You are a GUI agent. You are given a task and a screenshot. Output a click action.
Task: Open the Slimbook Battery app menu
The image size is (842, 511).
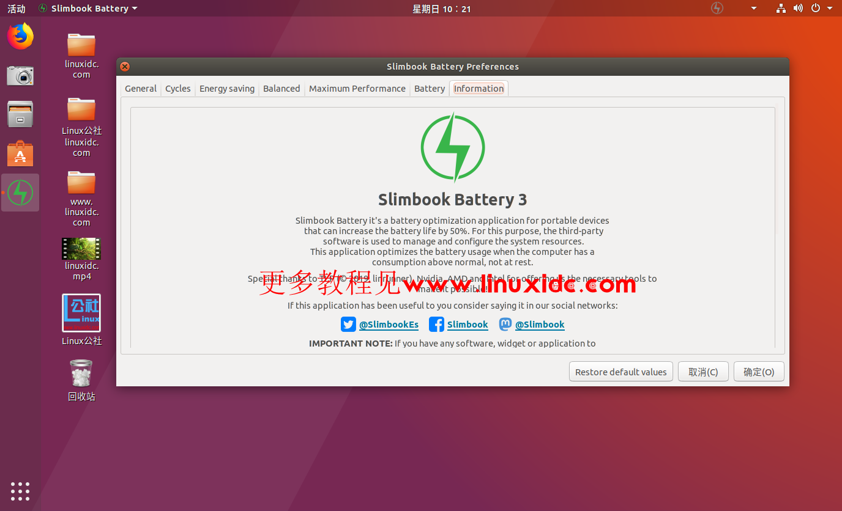(x=88, y=9)
